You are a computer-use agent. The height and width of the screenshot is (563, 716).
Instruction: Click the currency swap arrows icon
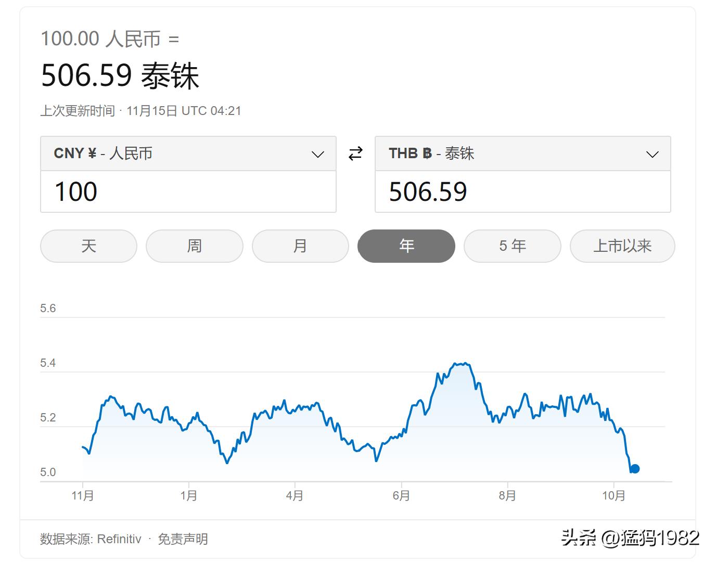click(355, 153)
